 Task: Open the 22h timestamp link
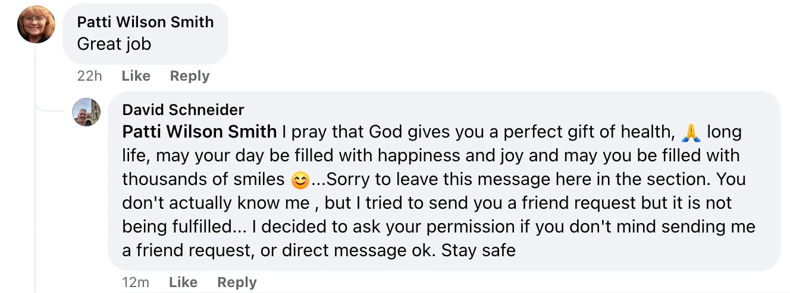[90, 76]
